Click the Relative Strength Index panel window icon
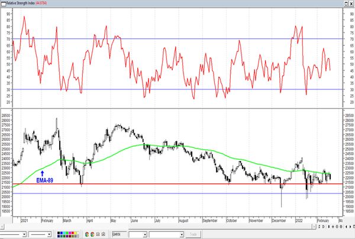355x239 pixels. point(4,2)
